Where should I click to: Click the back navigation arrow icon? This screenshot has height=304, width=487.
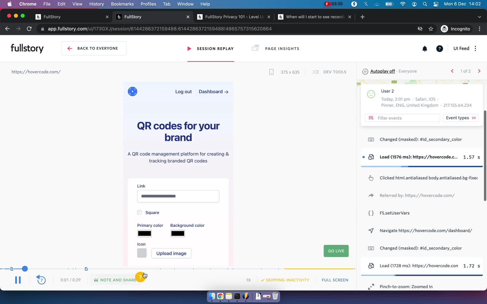pyautogui.click(x=69, y=48)
